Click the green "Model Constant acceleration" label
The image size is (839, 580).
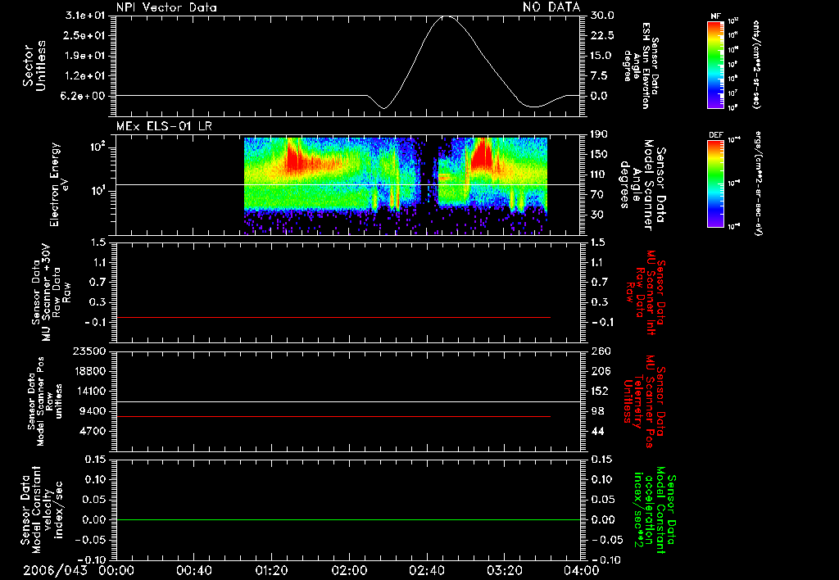coord(655,510)
